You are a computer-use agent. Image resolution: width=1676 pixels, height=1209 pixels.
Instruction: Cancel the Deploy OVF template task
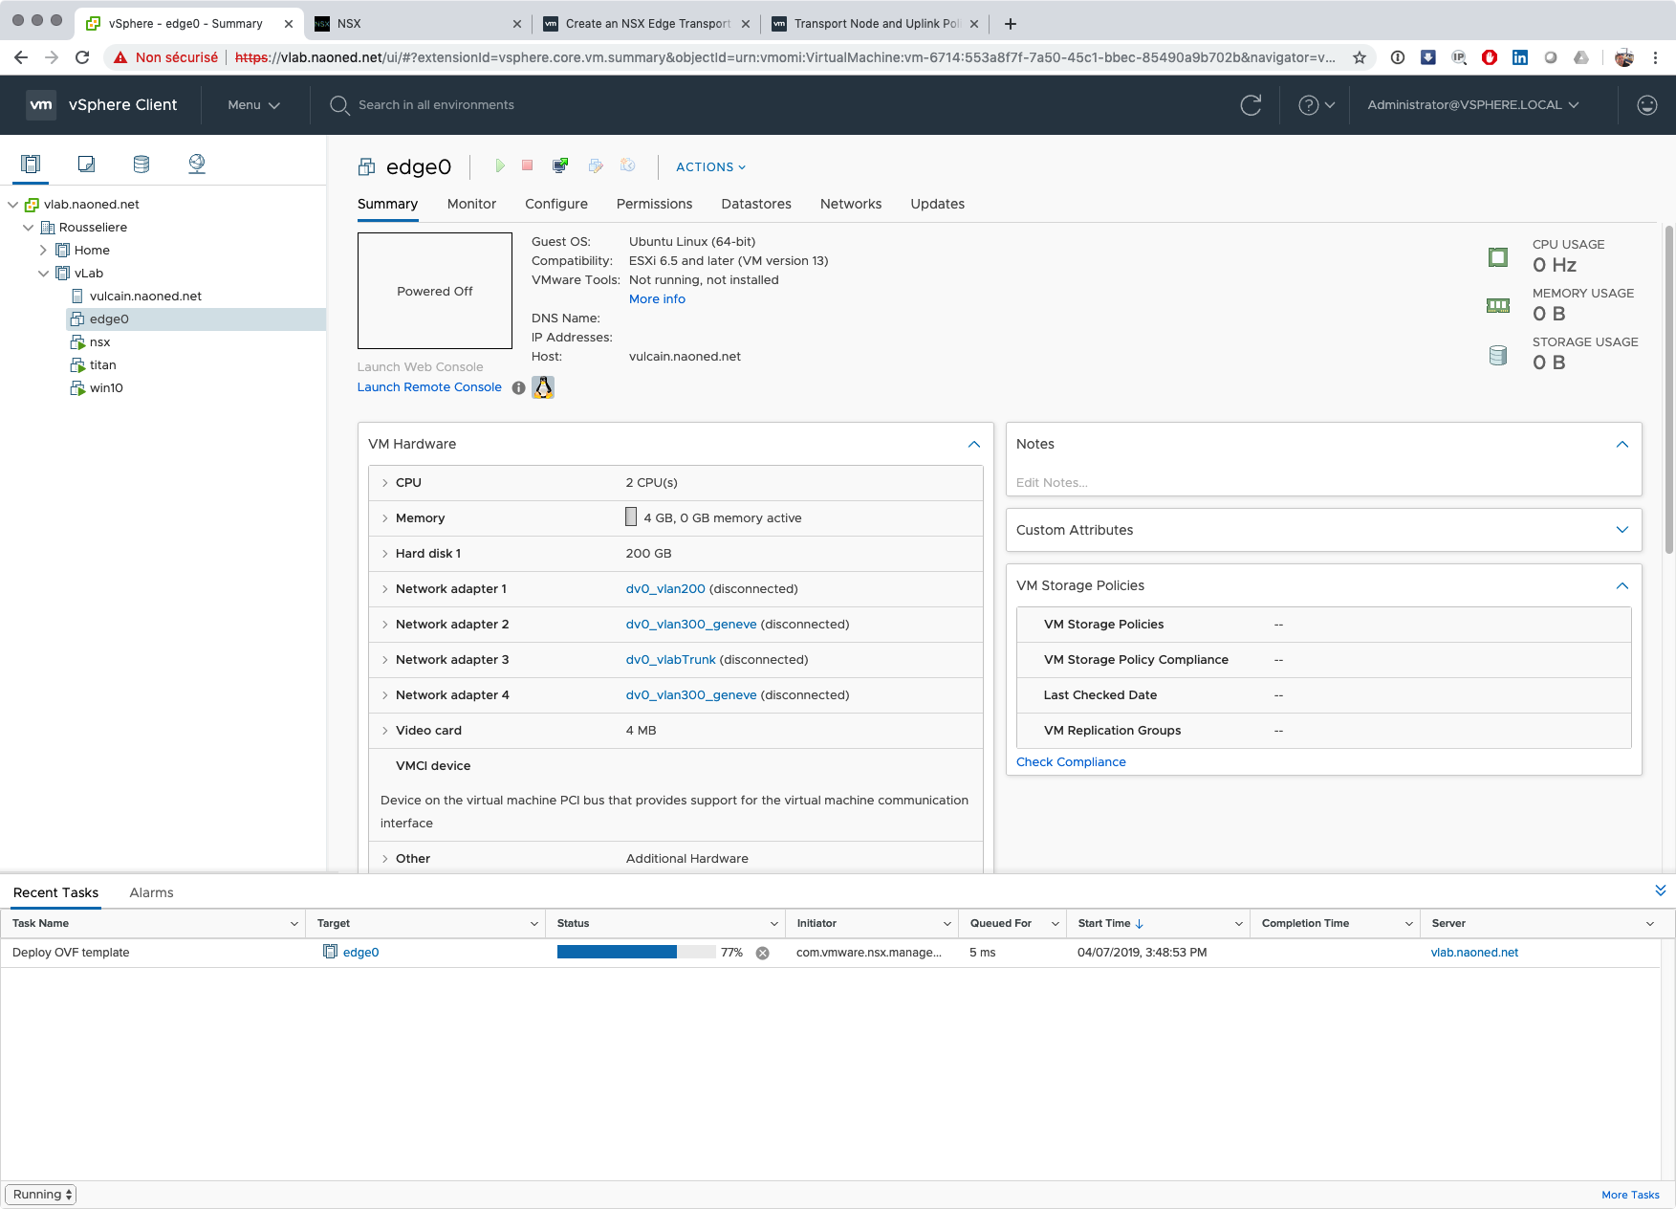point(763,953)
